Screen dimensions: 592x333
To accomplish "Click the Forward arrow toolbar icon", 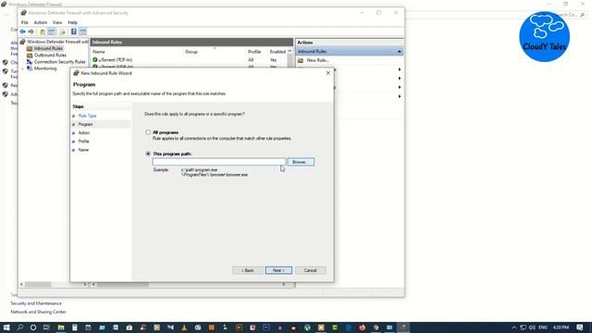I will coord(31,31).
